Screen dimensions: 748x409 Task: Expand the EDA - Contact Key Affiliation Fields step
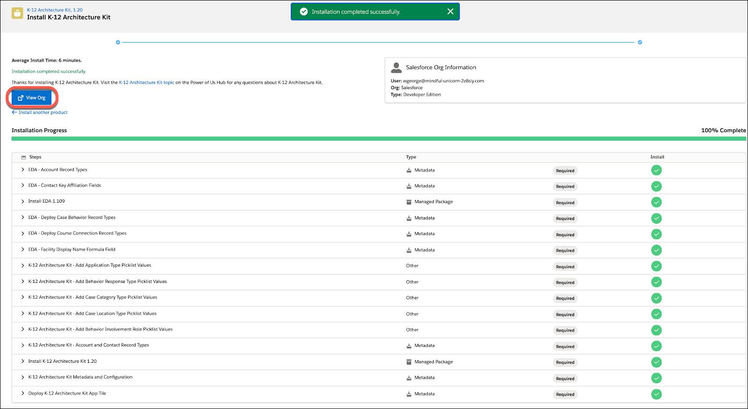22,186
